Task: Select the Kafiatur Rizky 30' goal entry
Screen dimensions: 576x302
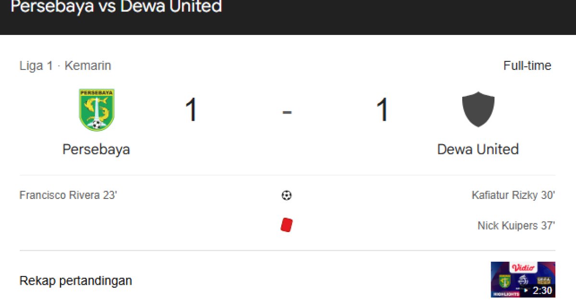Action: click(x=513, y=196)
